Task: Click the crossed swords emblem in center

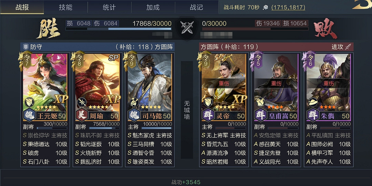Action: pos(187,27)
